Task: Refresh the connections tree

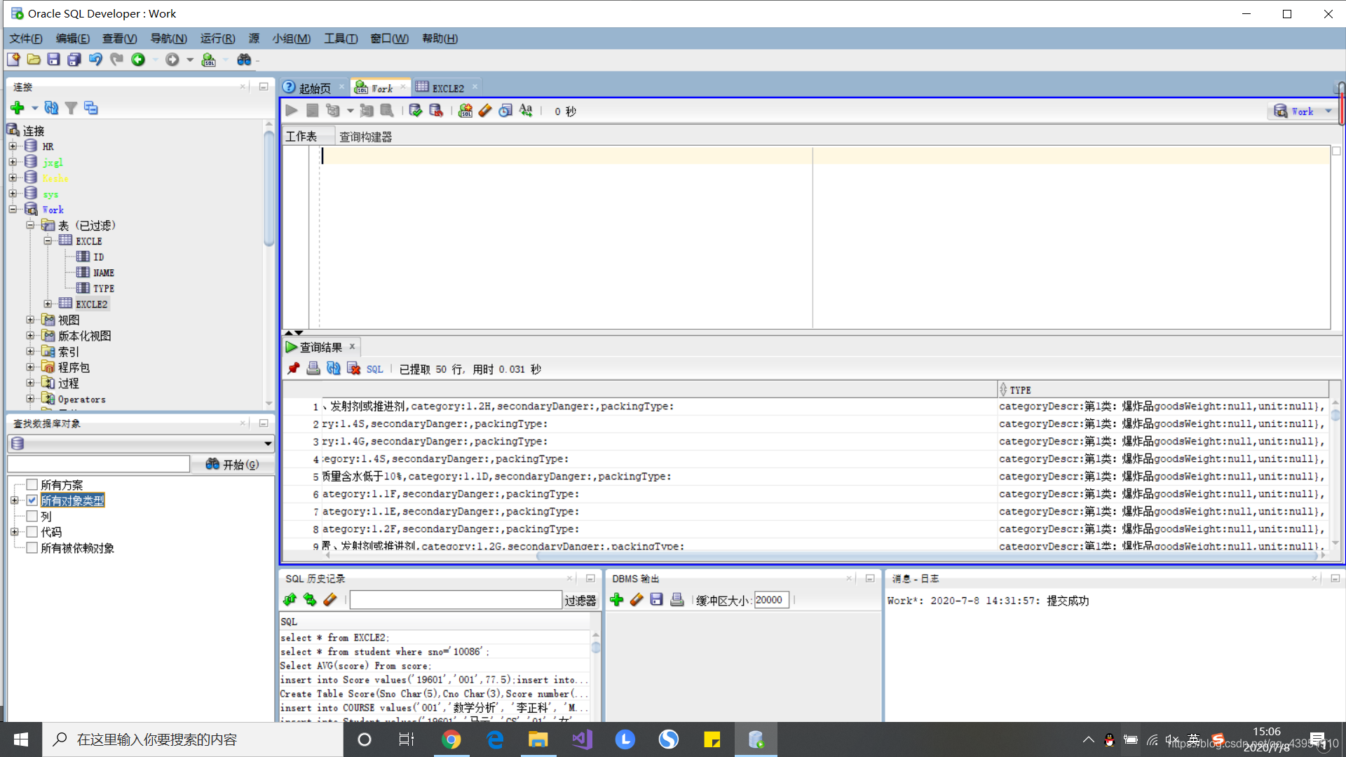Action: (x=51, y=108)
